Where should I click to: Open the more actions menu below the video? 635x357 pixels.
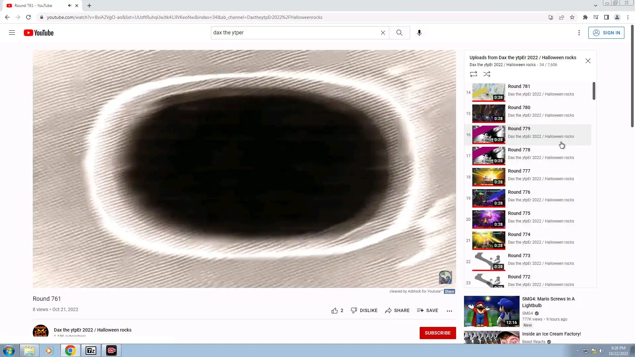point(449,311)
